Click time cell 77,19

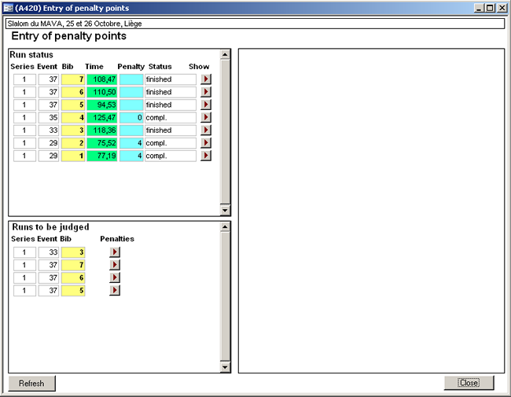[102, 156]
